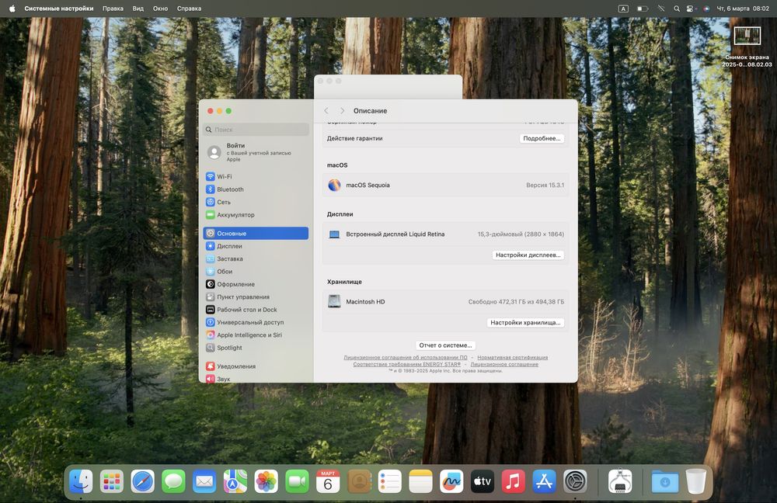Open Лицензионное соглашение об использовании ПО link
The height and width of the screenshot is (503, 777).
(406, 357)
